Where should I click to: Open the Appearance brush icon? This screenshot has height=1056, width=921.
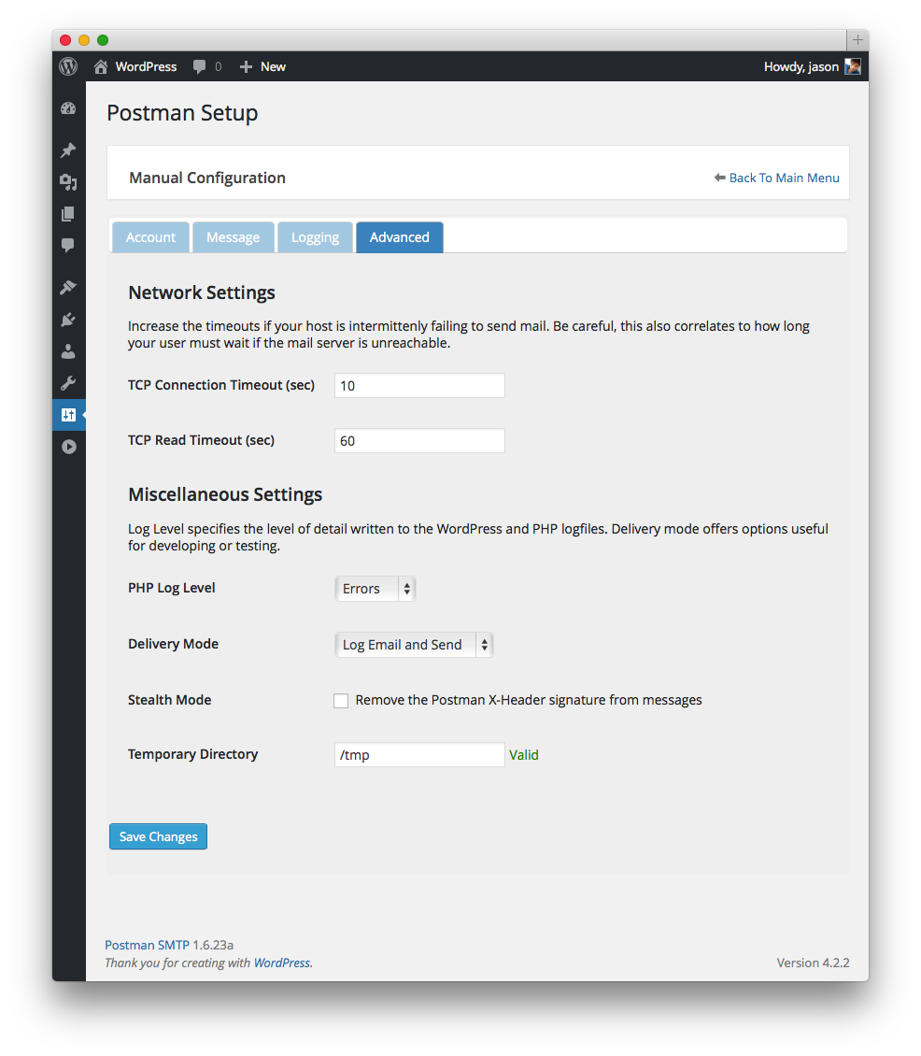coord(68,288)
